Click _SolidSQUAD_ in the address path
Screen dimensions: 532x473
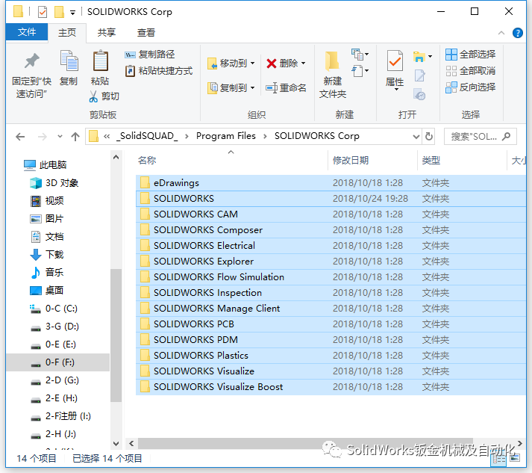pos(147,136)
